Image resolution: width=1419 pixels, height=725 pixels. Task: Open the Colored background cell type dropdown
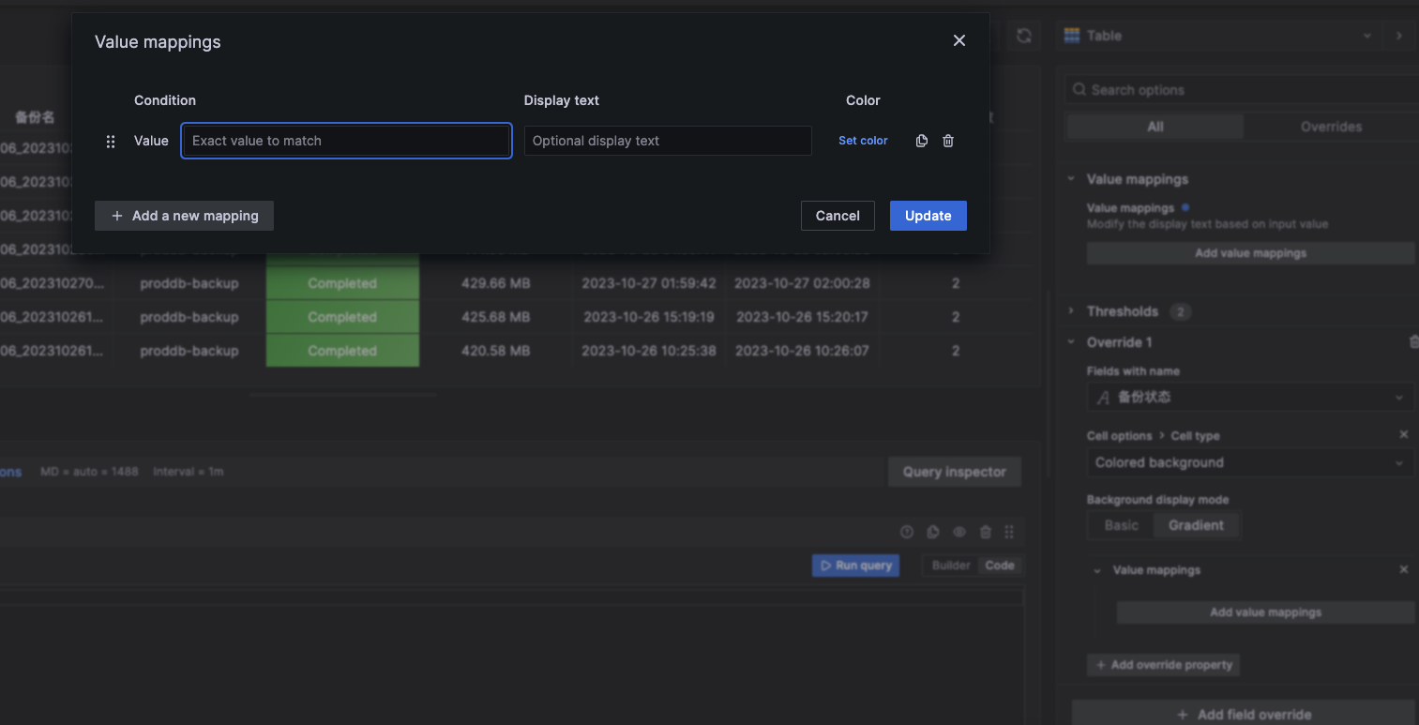coord(1250,462)
